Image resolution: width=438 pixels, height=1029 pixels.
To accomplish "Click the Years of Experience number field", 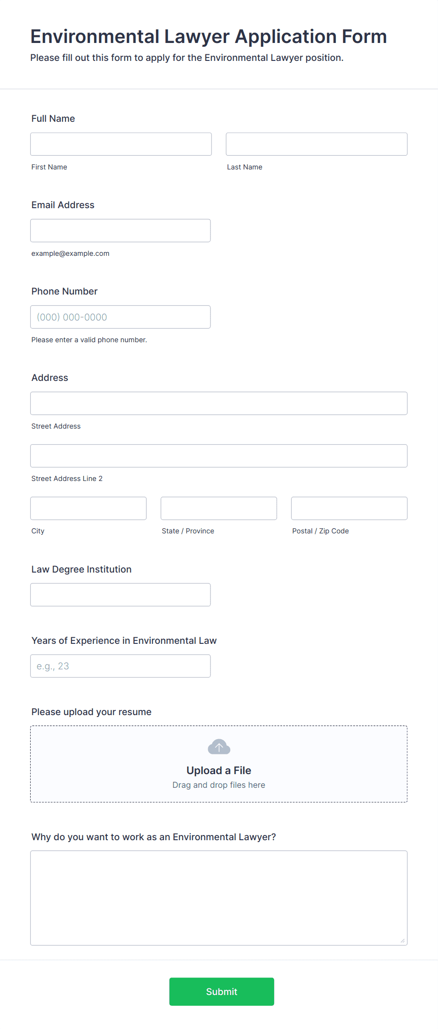I will coord(121,666).
